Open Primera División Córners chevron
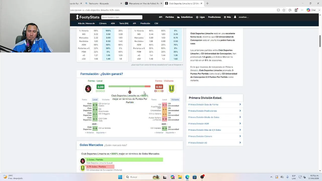Viewport: 322px width, 181px height. pos(240,136)
